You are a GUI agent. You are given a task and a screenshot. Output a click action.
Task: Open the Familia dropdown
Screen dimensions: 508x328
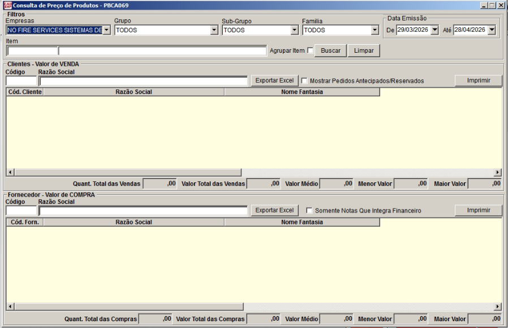coord(375,30)
